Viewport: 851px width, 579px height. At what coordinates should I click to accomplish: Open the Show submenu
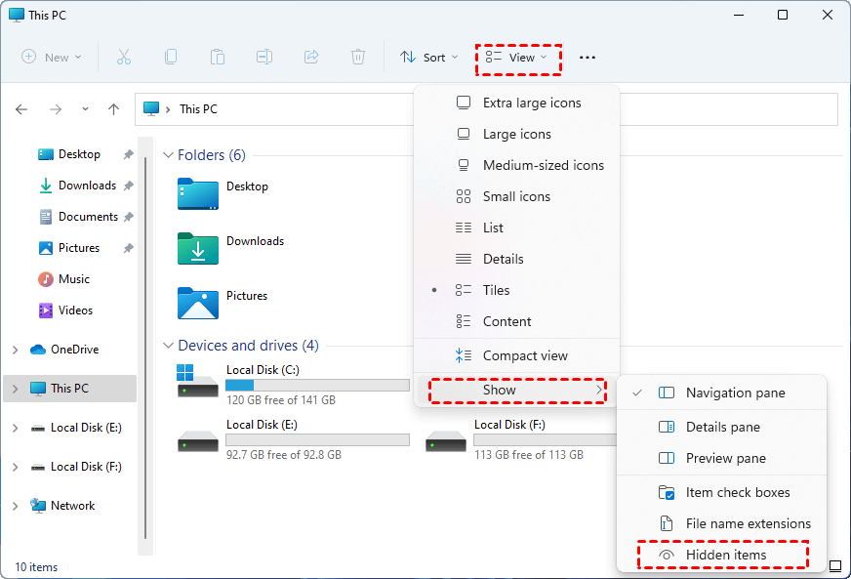click(x=516, y=390)
